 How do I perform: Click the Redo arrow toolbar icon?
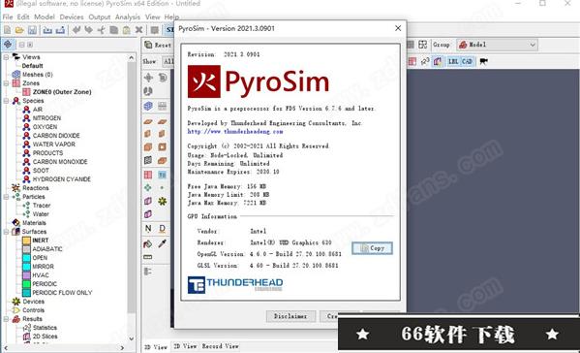89,30
